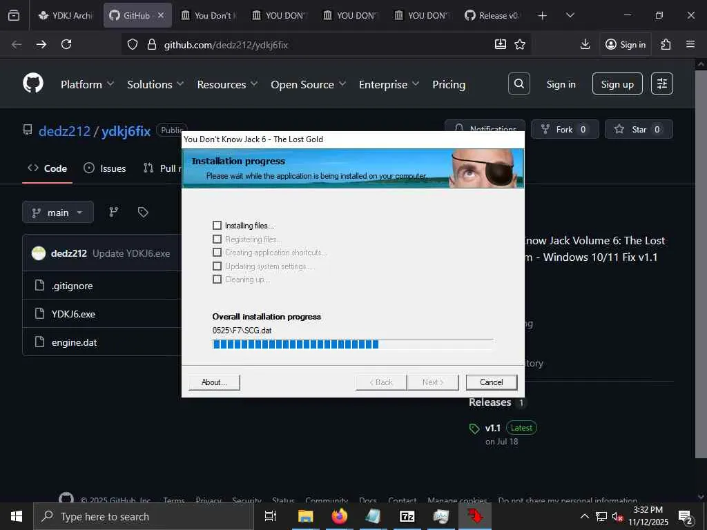Open the engine.dat file
Screen dimensions: 707x530
click(x=75, y=342)
